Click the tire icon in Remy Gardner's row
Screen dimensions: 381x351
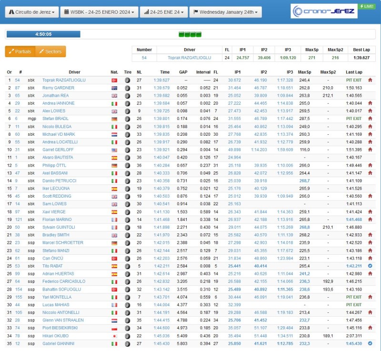(x=127, y=88)
